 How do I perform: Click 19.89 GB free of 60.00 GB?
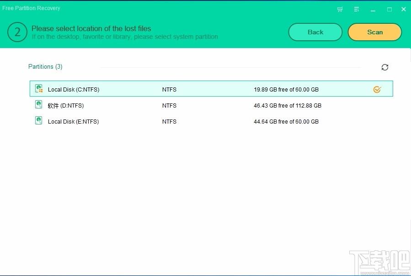[x=286, y=89]
